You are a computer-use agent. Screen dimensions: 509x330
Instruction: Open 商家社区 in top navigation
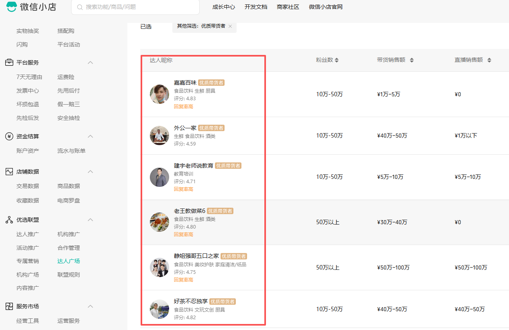(288, 7)
